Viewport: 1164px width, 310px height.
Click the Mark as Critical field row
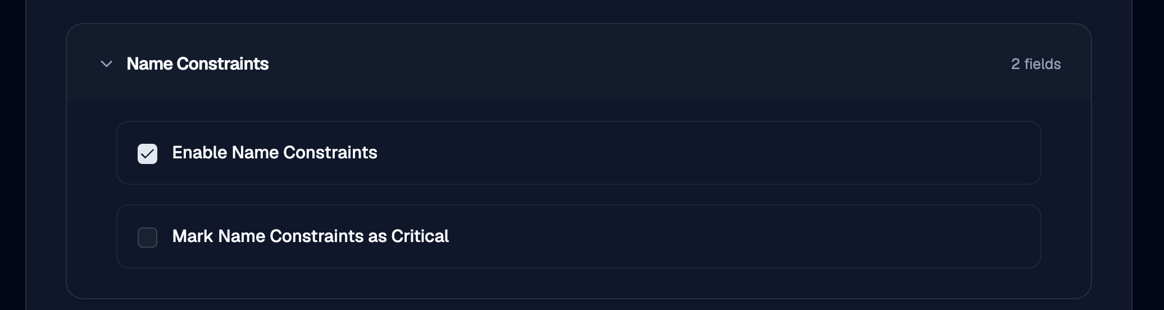(579, 236)
